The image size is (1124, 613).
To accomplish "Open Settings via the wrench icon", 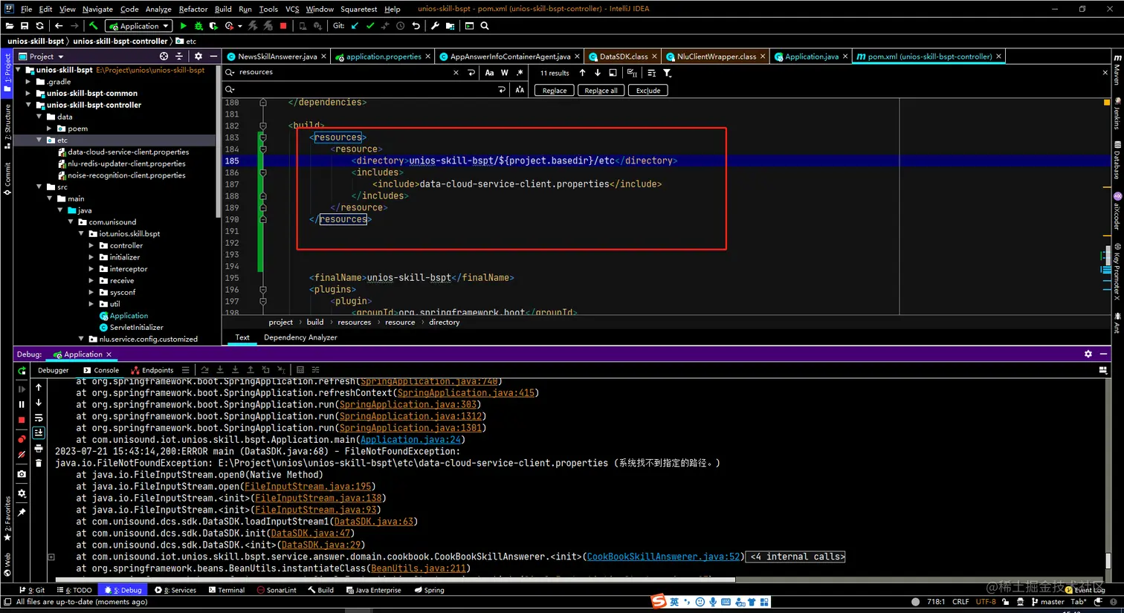I will tap(436, 26).
